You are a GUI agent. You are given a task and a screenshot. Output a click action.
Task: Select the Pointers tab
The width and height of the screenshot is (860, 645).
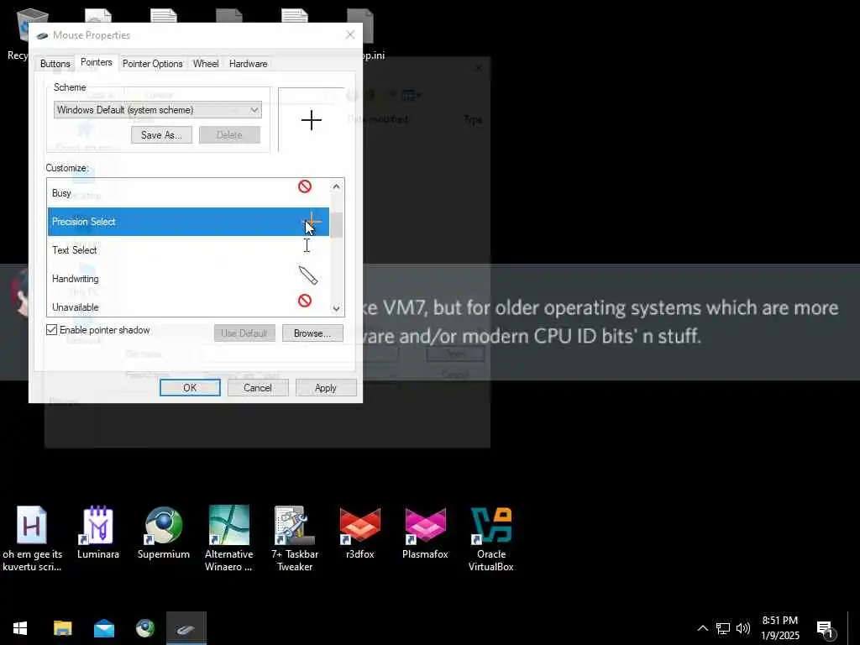(x=96, y=62)
